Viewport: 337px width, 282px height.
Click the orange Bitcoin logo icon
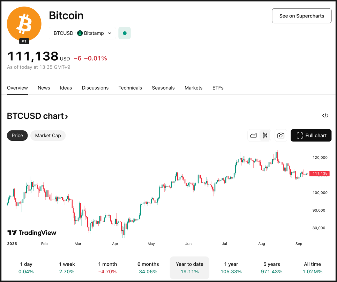point(24,24)
